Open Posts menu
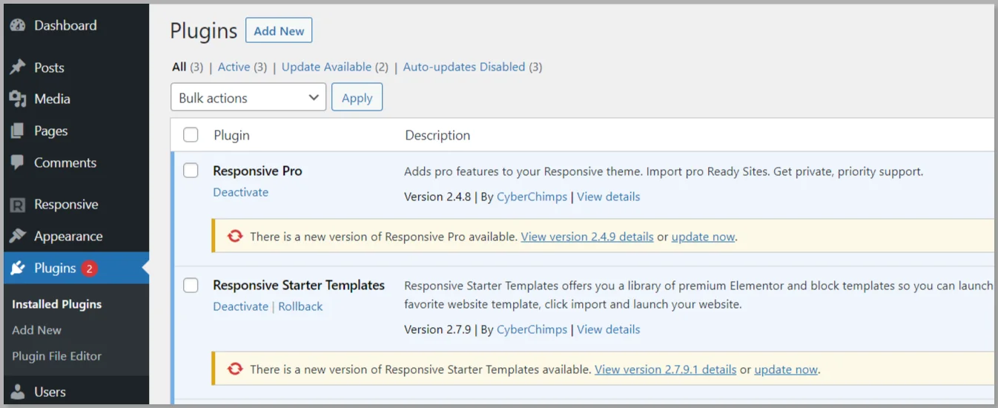998x408 pixels. (49, 68)
